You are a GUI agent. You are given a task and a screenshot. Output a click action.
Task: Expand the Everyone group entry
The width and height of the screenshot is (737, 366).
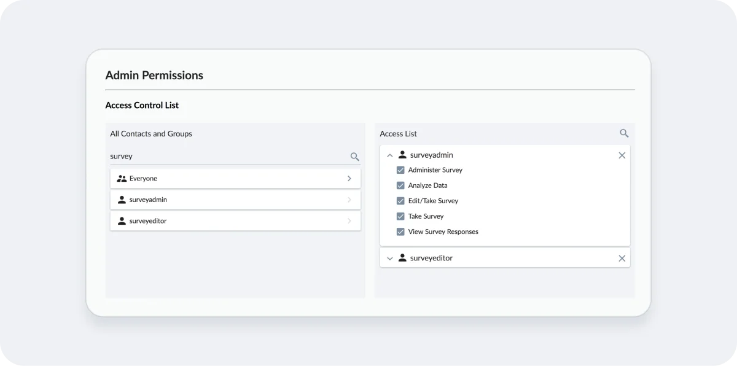click(349, 177)
